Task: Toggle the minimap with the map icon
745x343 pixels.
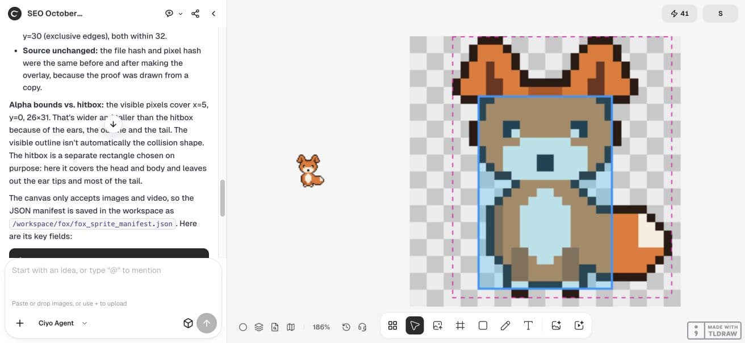Action: (291, 327)
